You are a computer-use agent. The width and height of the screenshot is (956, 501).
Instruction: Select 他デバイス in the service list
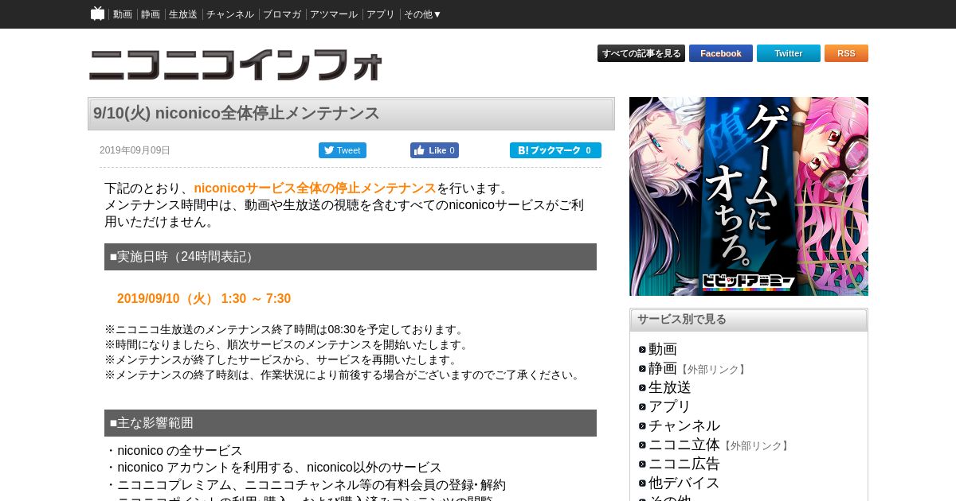click(x=684, y=483)
